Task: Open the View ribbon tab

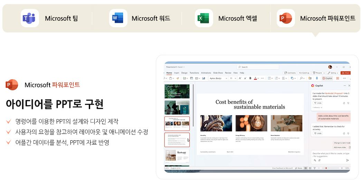Action: tap(236, 73)
